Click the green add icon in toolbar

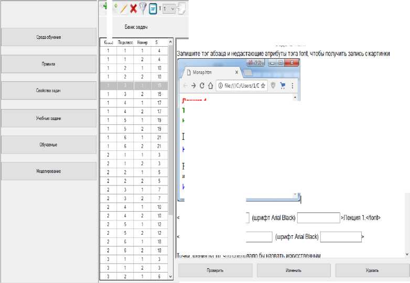[105, 6]
